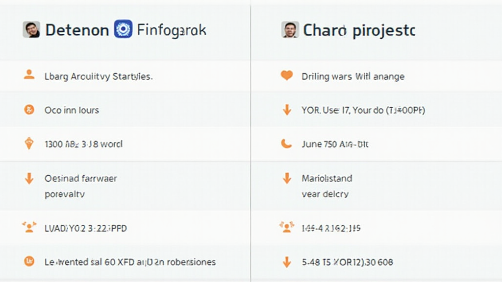Expand the down arrow near Oesinad farrwaer
Screen dimensions: 502x282
28,178
